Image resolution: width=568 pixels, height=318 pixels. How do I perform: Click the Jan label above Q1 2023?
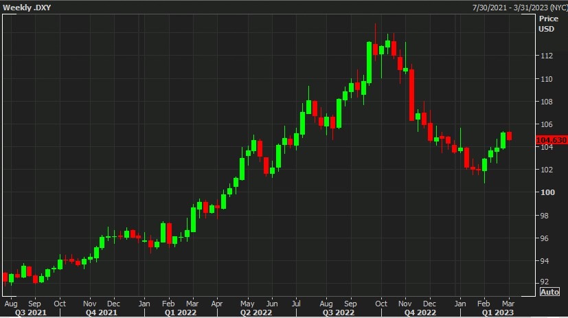click(x=460, y=304)
